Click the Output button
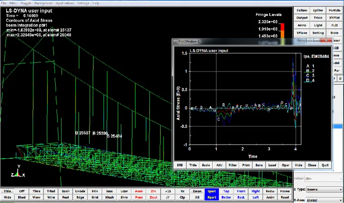The width and height of the screenshot is (344, 203). tap(302, 18)
